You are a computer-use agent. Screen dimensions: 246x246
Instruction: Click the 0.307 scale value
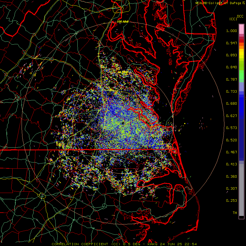(232, 189)
